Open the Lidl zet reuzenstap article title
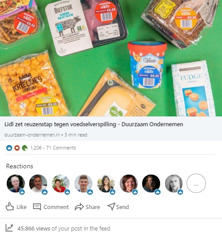Image resolution: width=222 pixels, height=235 pixels. (x=94, y=124)
